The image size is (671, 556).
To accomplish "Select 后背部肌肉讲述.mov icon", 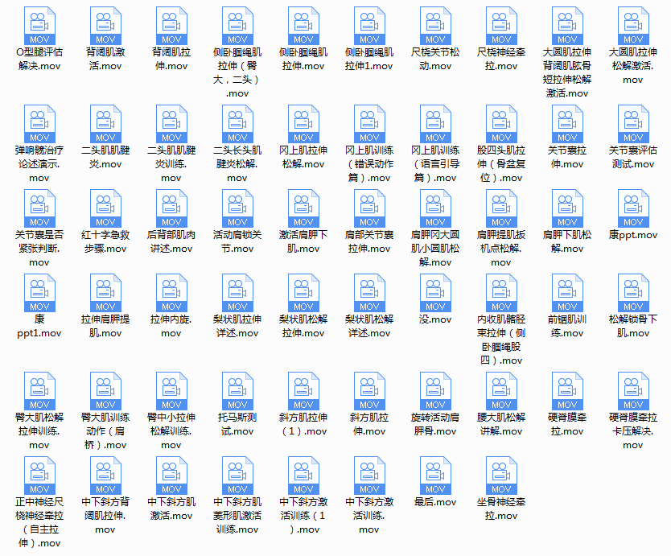I will (x=171, y=208).
